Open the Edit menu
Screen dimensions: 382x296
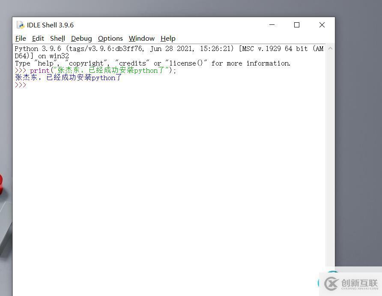click(x=38, y=39)
